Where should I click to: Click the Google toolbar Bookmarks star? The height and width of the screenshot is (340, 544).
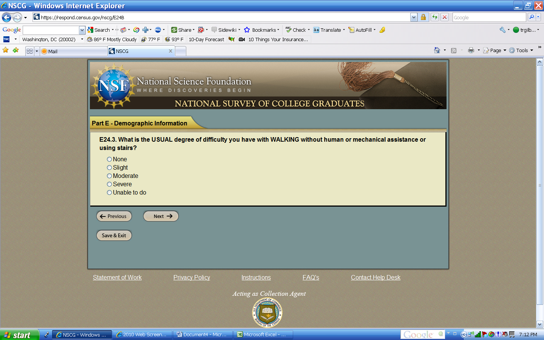tap(247, 30)
